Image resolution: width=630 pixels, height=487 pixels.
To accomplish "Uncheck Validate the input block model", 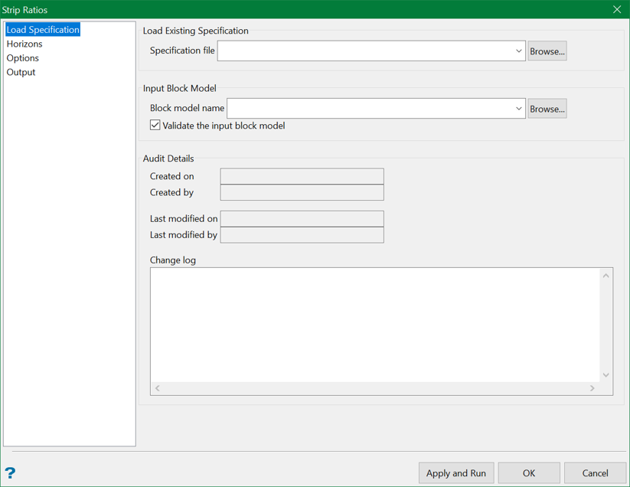I will coord(155,126).
